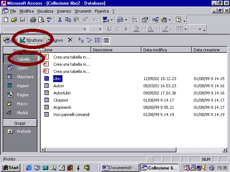Screen dimensions: 230x172
Task: Click the Office Links icon
Action: click(x=105, y=20)
